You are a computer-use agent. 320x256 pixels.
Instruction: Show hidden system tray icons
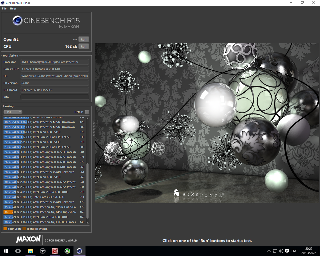click(x=269, y=251)
